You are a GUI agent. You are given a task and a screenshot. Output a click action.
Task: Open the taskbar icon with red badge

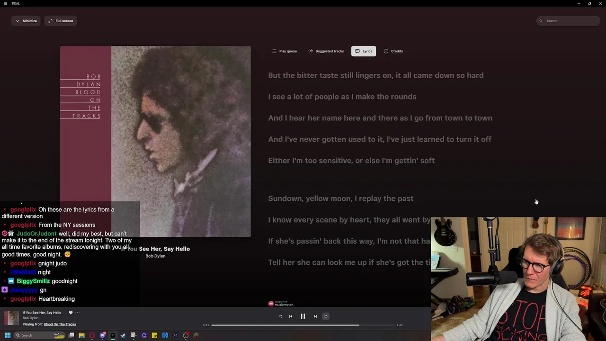click(x=186, y=335)
